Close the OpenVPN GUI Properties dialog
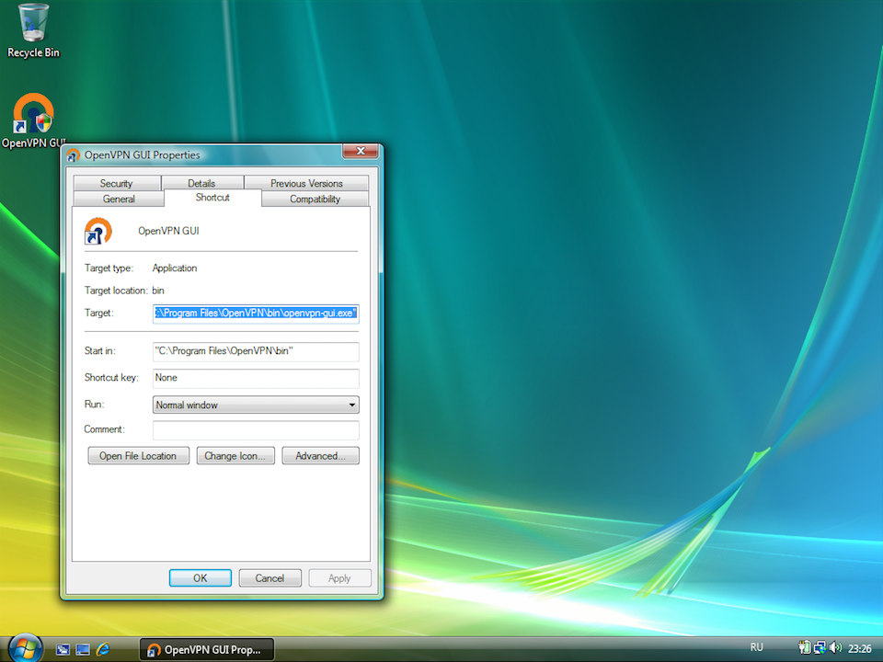883x662 pixels. (361, 151)
